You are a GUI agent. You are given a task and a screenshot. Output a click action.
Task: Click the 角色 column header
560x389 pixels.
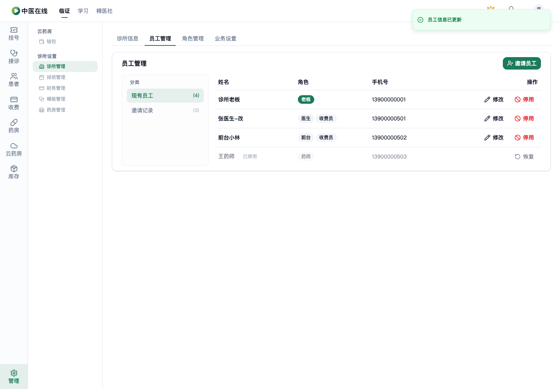point(303,82)
